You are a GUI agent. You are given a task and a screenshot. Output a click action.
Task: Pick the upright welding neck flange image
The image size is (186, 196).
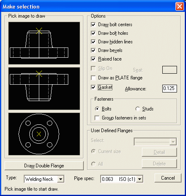click(x=44, y=43)
